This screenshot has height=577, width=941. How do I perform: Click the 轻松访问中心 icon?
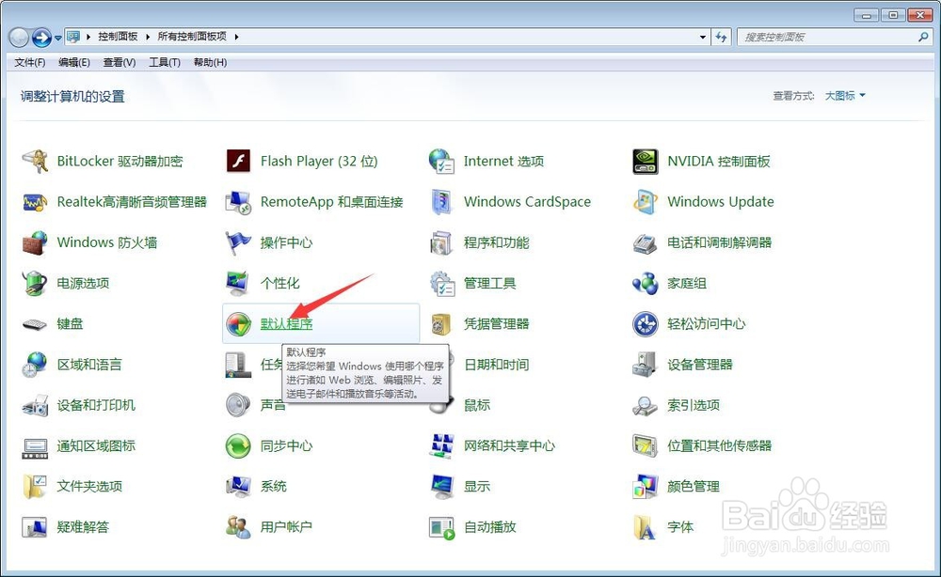pyautogui.click(x=646, y=324)
